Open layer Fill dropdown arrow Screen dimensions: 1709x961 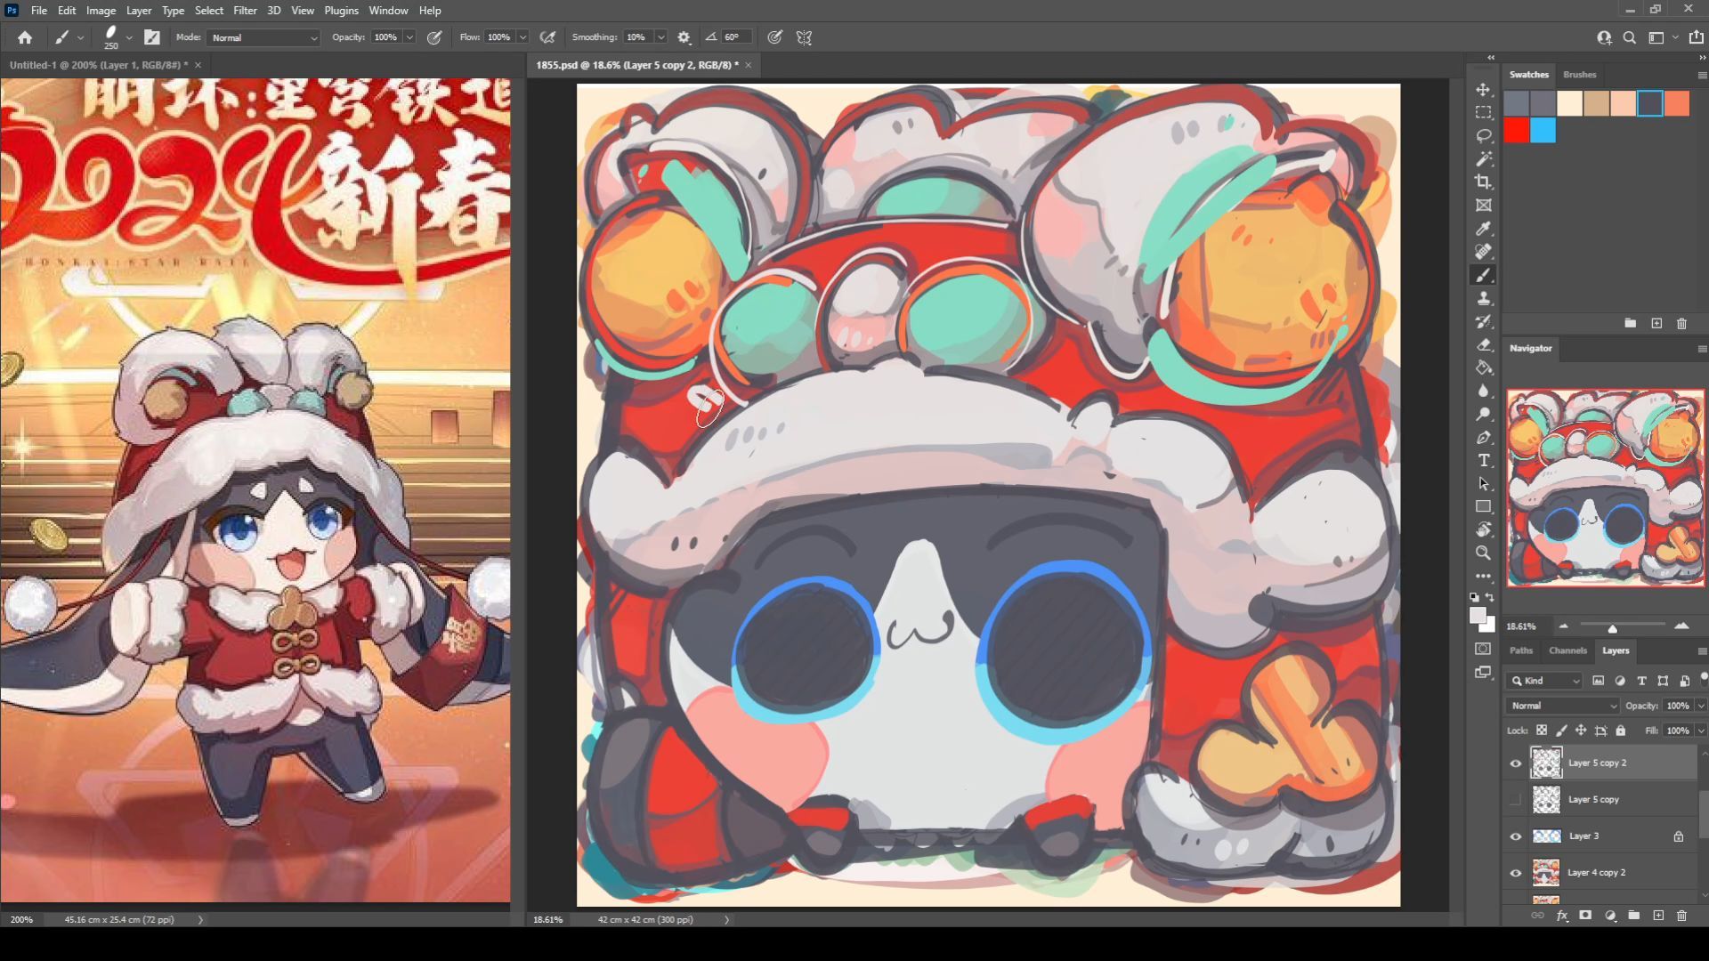coord(1701,731)
